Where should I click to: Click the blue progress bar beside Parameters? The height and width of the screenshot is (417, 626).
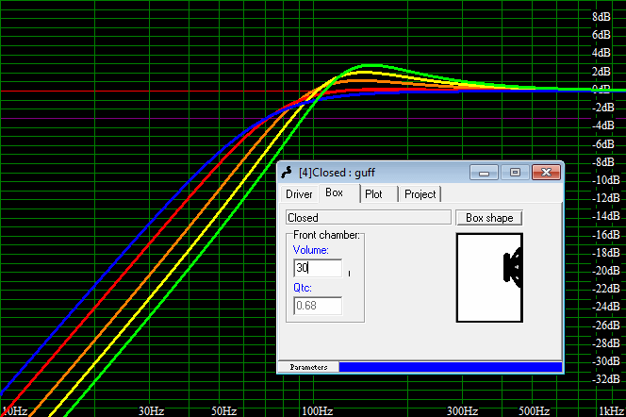tap(451, 367)
